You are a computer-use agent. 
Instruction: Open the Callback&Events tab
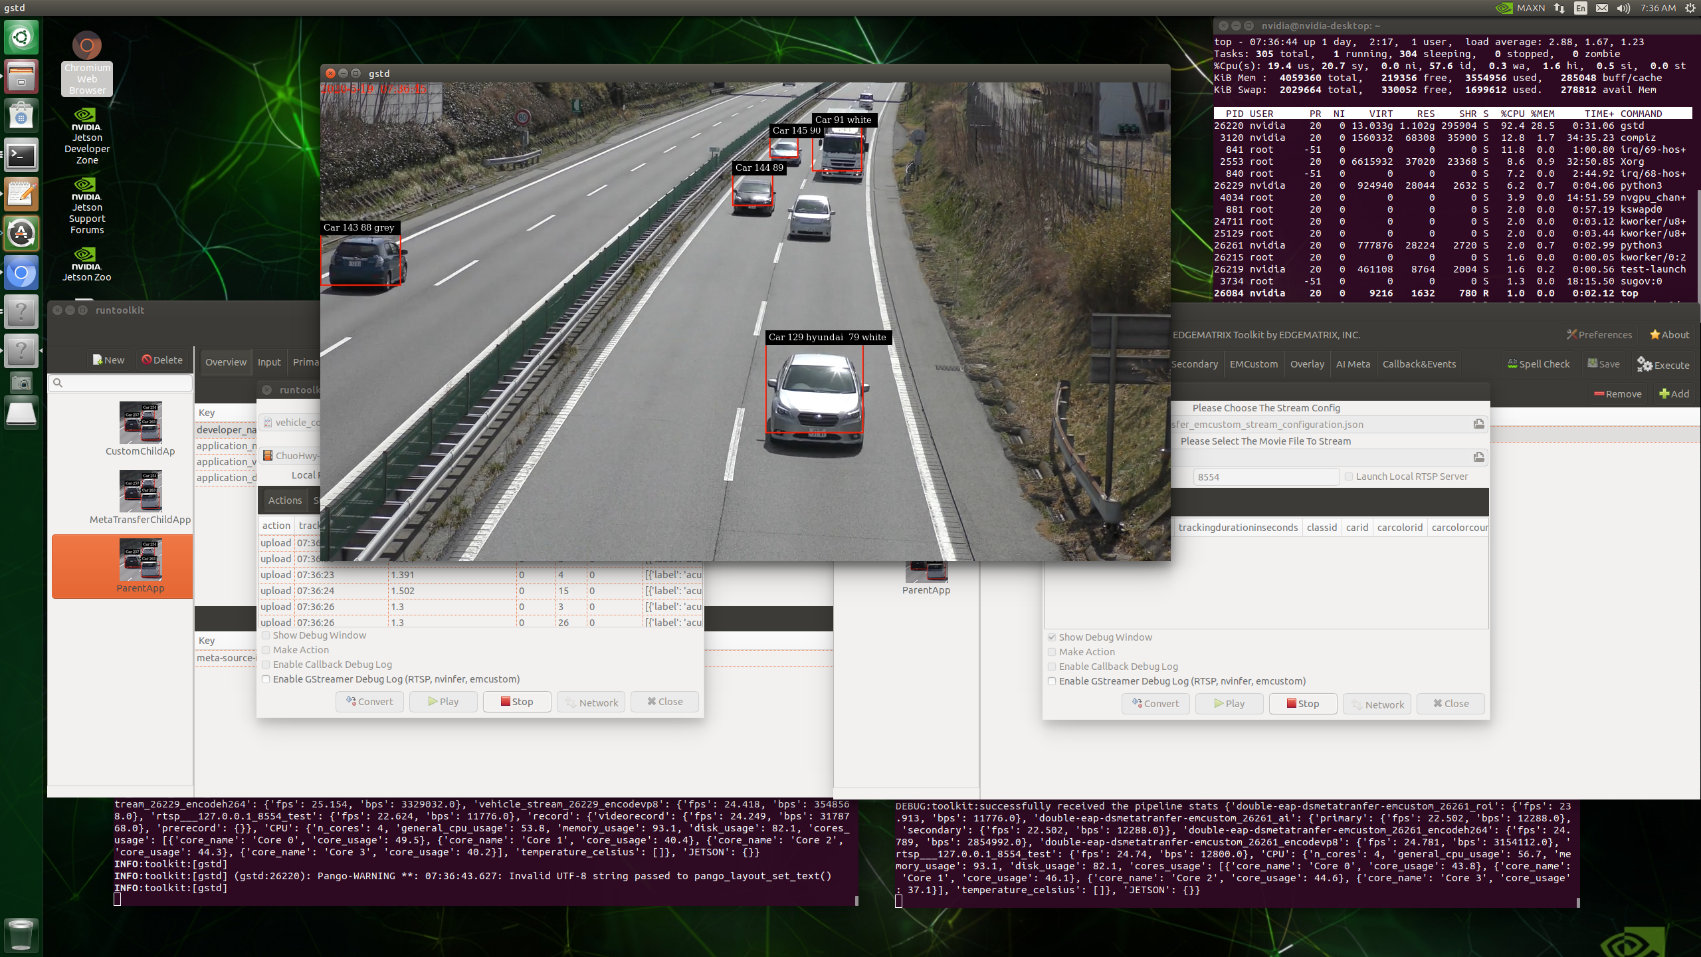[x=1419, y=364]
